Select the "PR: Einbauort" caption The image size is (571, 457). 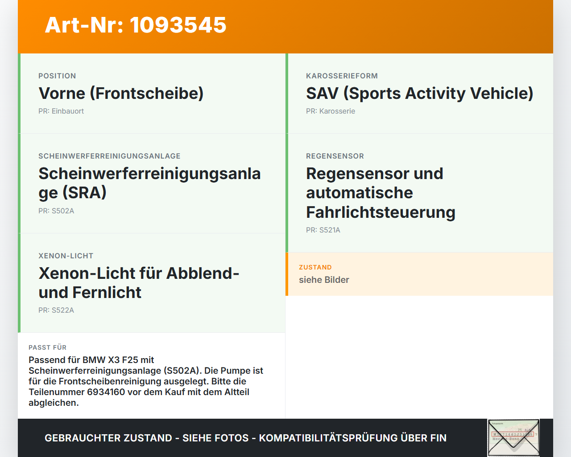coord(61,111)
